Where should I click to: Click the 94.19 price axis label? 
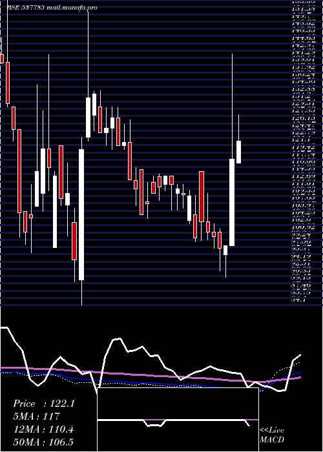point(302,256)
